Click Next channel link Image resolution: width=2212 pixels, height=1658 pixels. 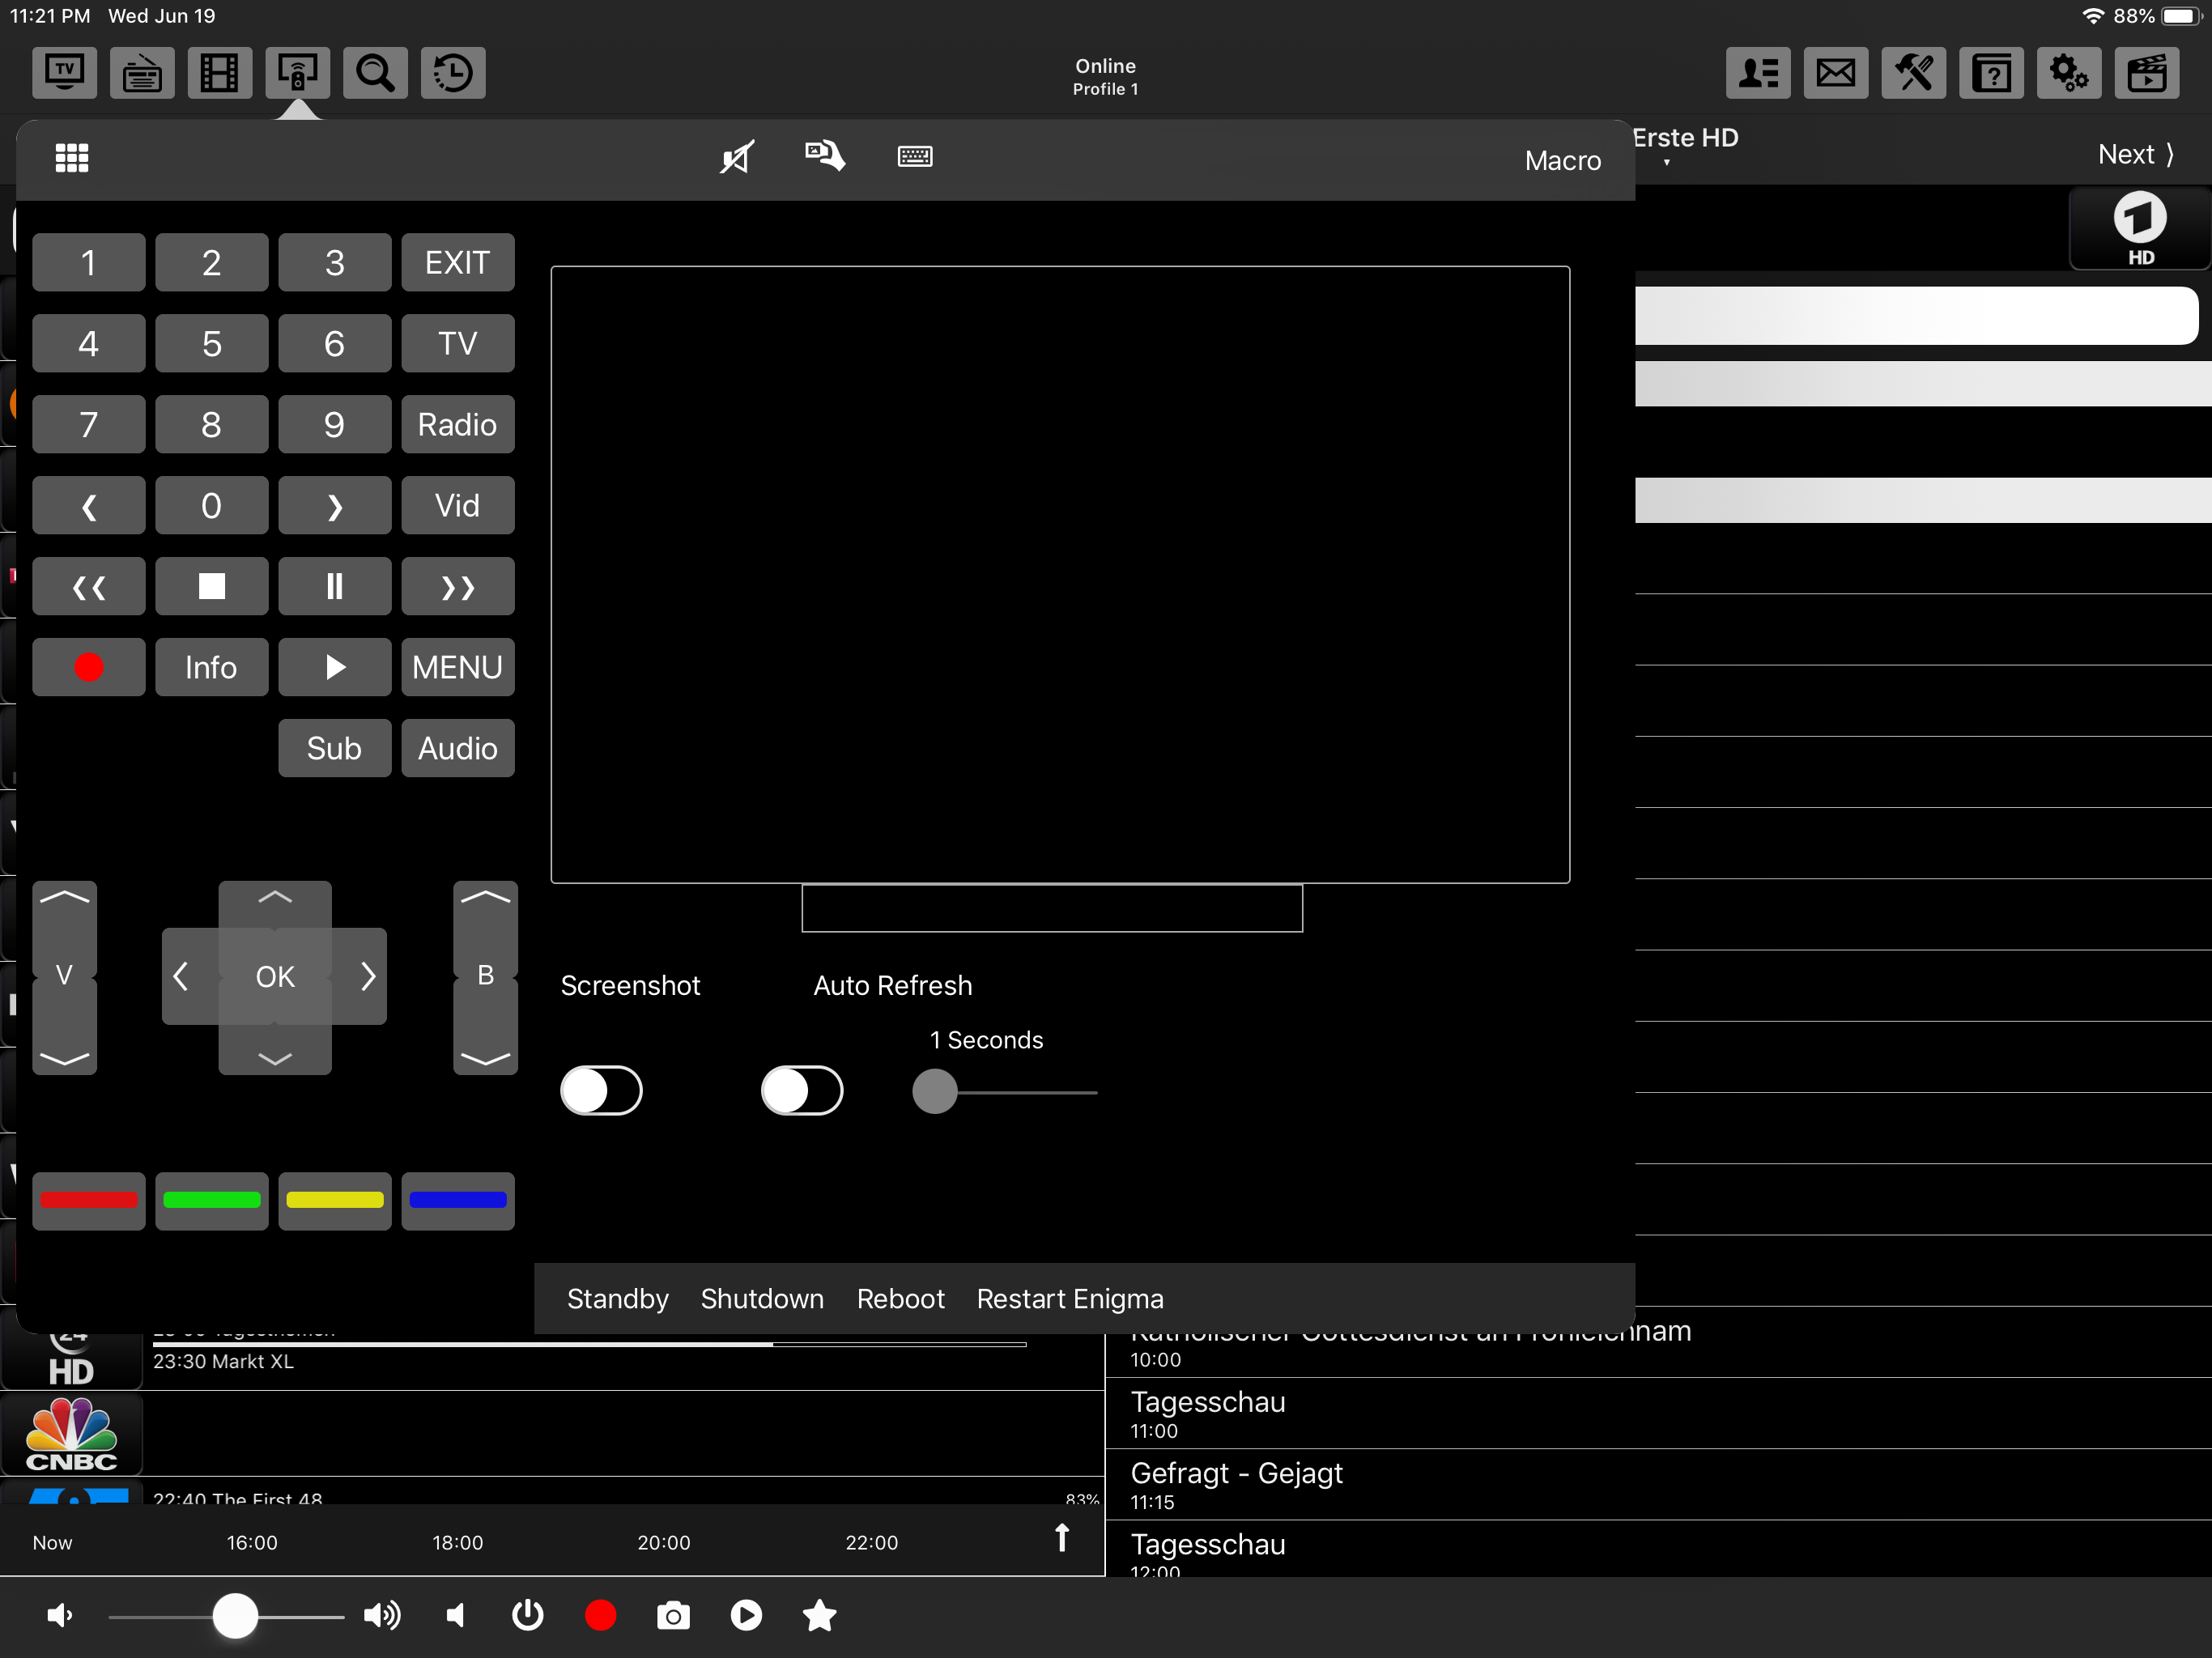[2135, 154]
